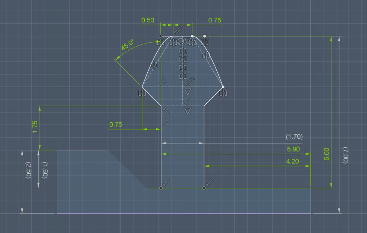Click the white vertex at the rightmost sketch point

223,86
